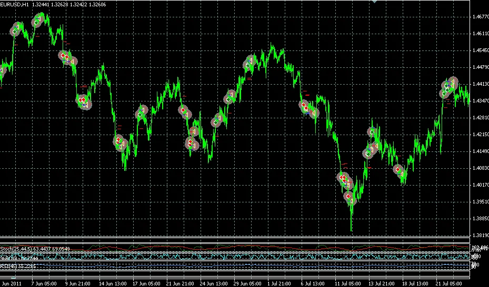Image resolution: width=489 pixels, height=287 pixels.
Task: Click the 7 Jun 05:00 time label
Action: point(44,283)
